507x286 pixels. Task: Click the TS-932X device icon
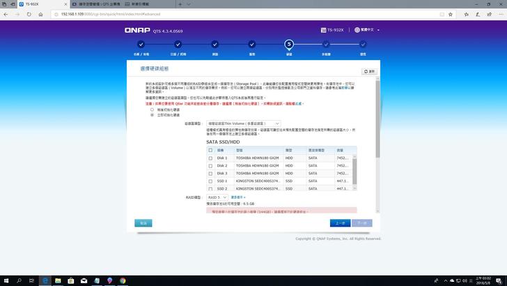[323, 30]
